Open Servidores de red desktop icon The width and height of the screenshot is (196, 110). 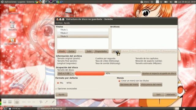tap(13, 41)
